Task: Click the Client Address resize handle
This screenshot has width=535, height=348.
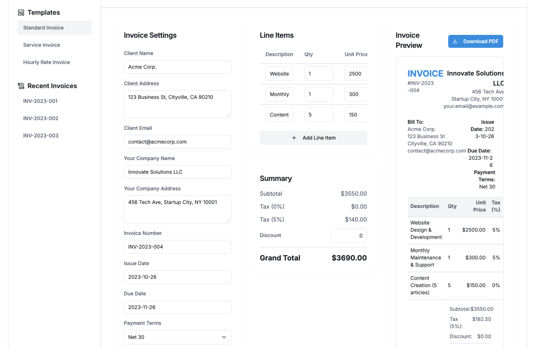Action: tap(228, 115)
